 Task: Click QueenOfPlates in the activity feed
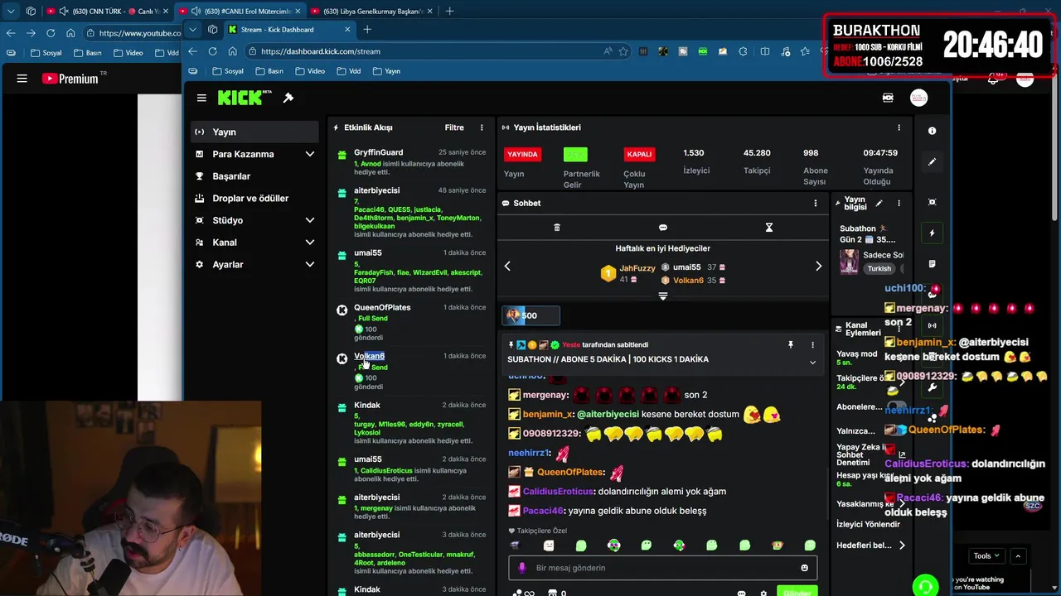382,307
